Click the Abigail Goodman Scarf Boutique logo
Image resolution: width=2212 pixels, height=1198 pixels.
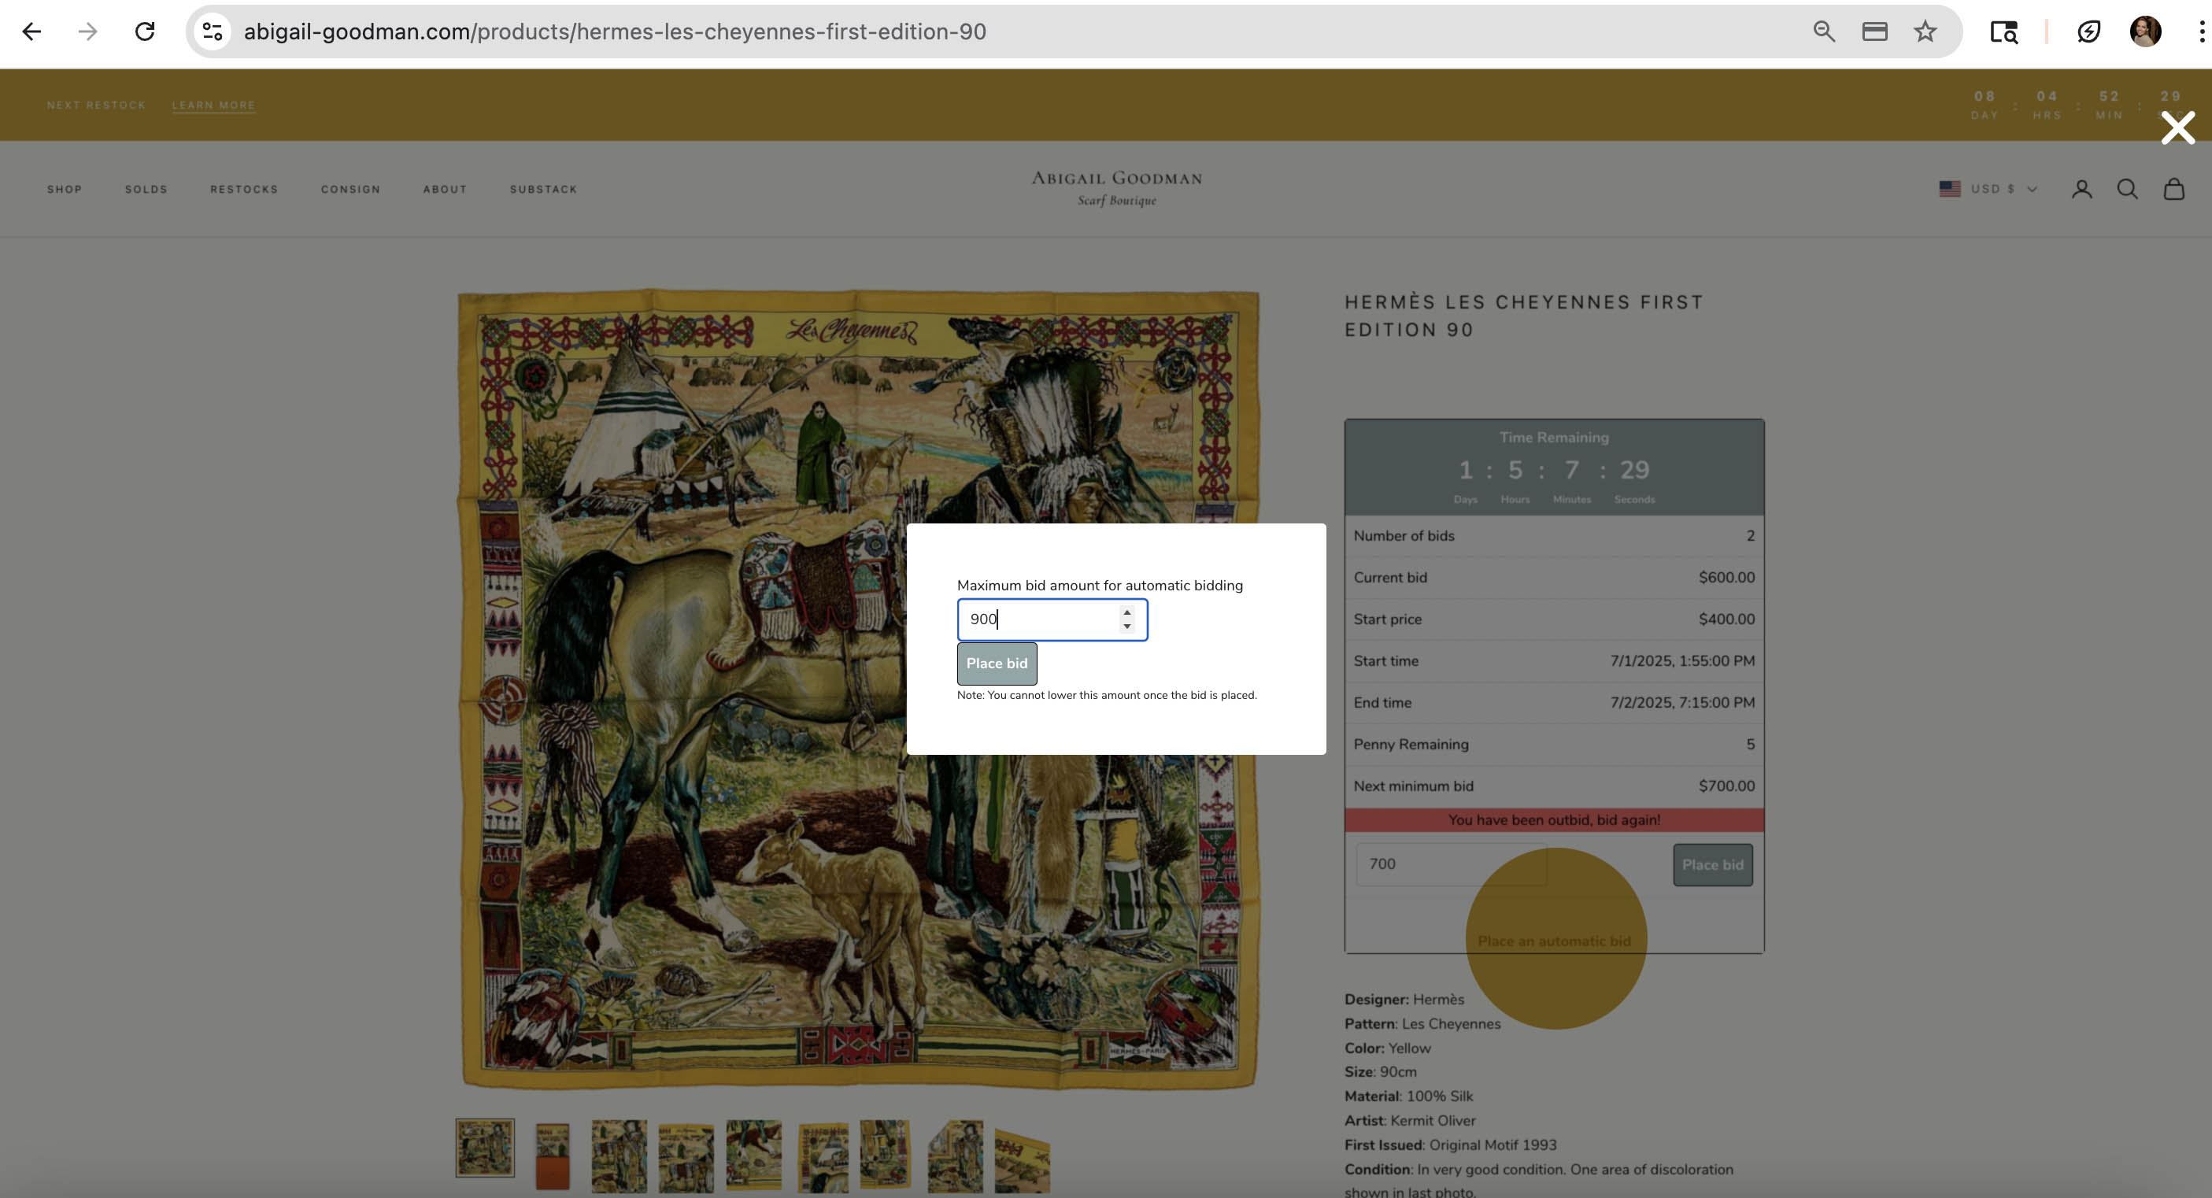(x=1116, y=188)
